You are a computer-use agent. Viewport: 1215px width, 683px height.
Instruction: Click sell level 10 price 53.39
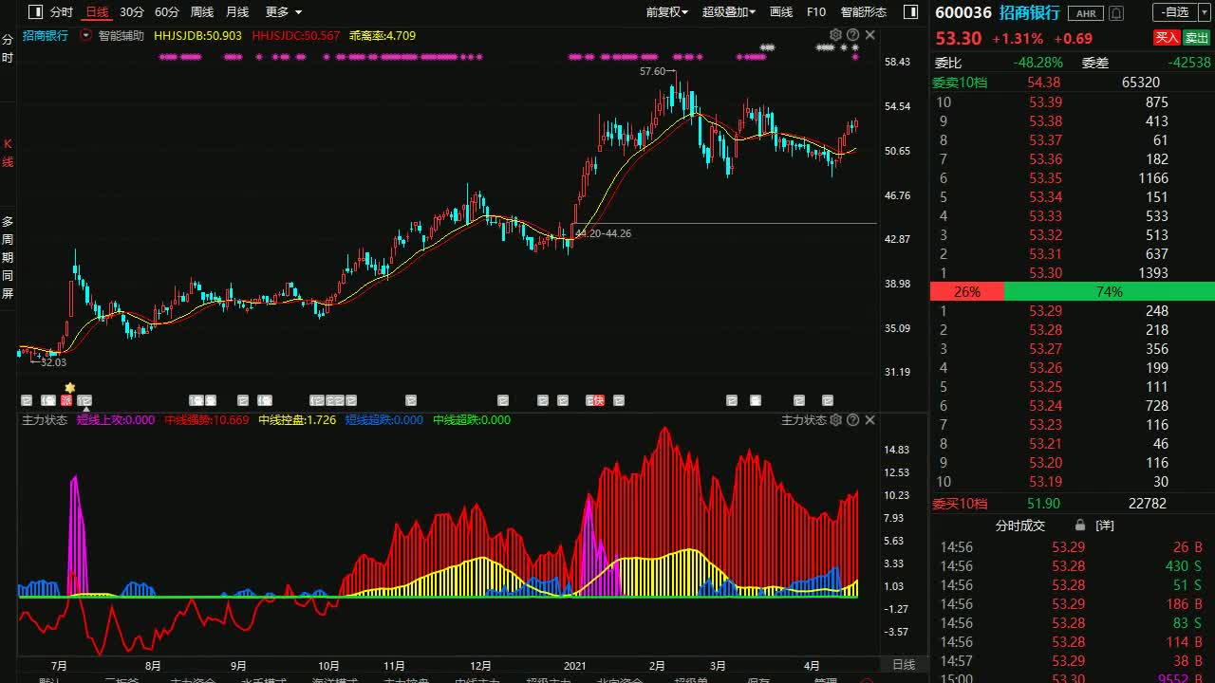click(x=1045, y=102)
